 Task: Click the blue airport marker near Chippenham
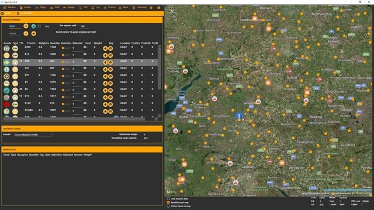coord(239,116)
